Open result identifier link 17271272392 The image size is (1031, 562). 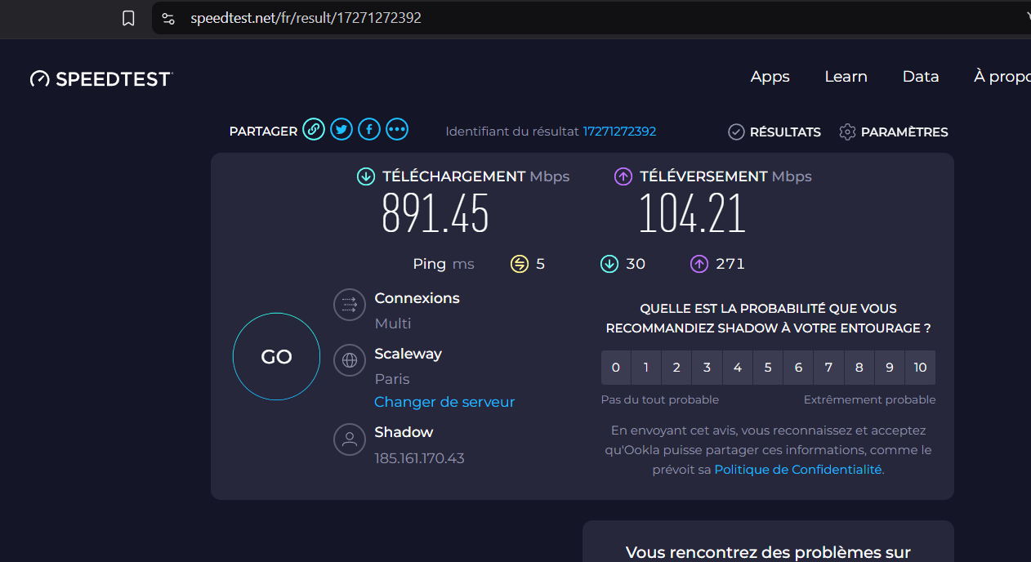[619, 132]
